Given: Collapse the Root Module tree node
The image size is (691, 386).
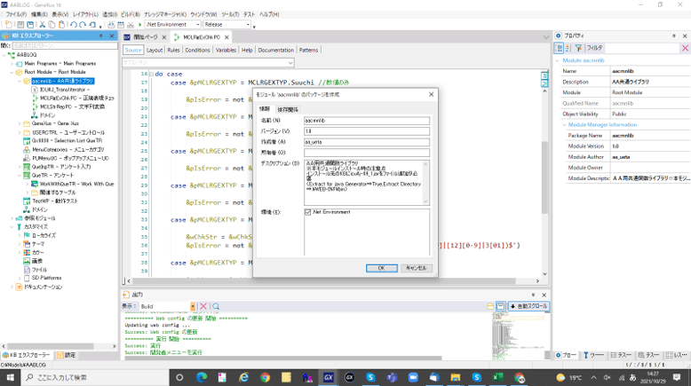Looking at the screenshot, I should pos(12,72).
